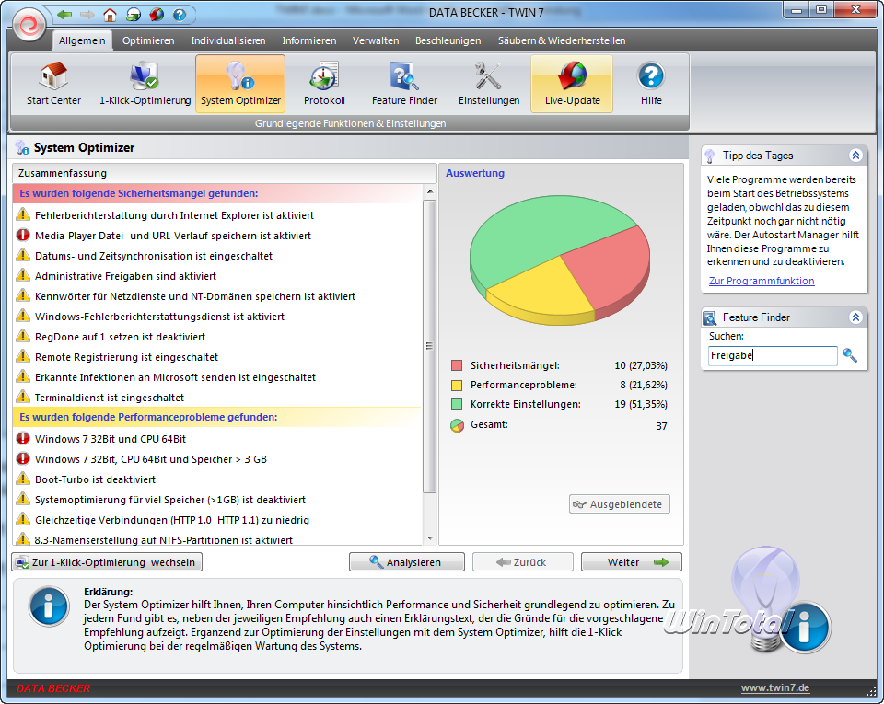Click the Feature Finder panel header icon

pos(709,317)
